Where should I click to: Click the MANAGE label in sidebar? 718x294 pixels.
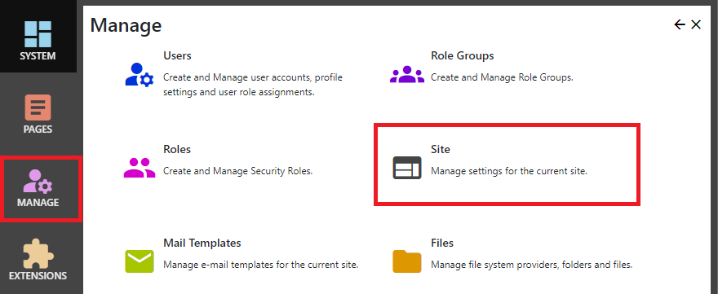point(38,203)
